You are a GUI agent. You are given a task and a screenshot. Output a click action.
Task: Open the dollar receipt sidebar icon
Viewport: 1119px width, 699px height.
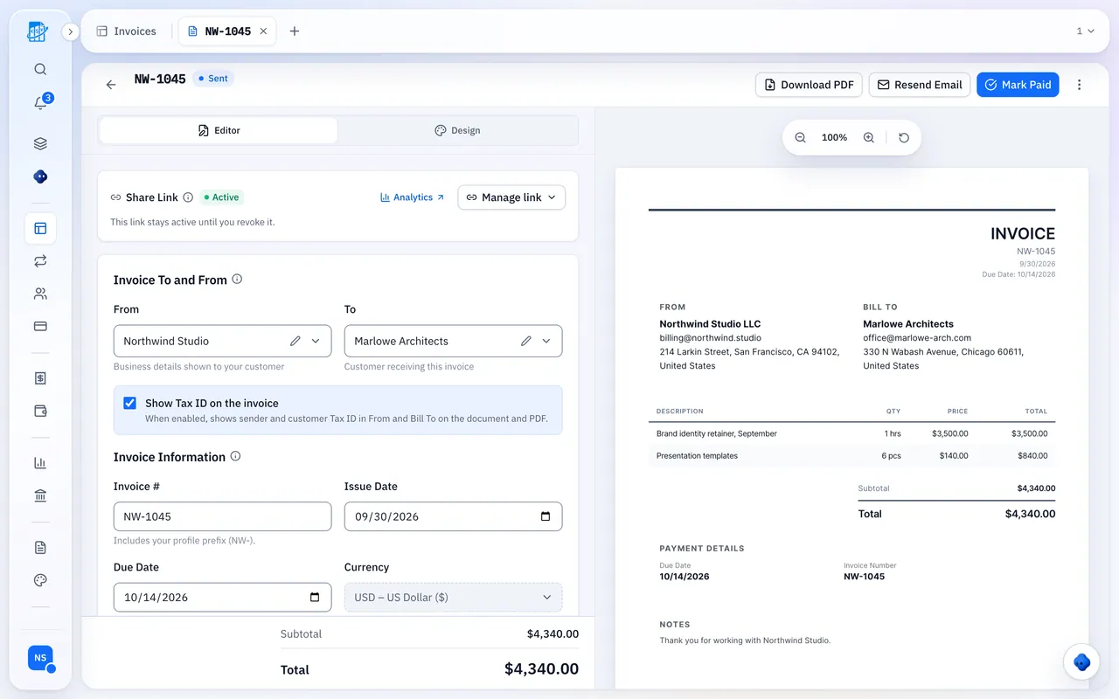[x=40, y=378]
